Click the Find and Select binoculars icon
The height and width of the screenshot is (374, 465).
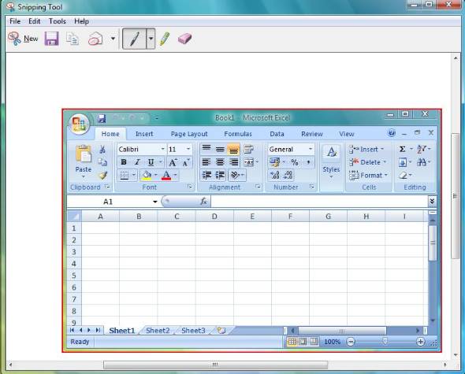tap(422, 162)
